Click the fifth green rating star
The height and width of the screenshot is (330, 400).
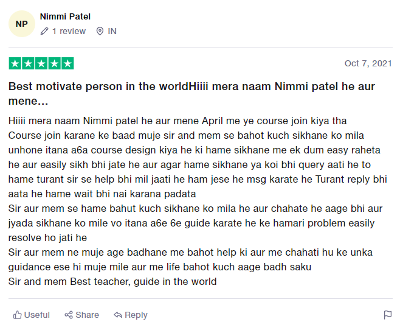(x=67, y=63)
